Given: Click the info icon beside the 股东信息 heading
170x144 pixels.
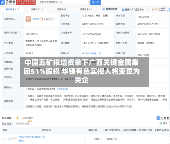Looking at the screenshot, I should point(13,118).
